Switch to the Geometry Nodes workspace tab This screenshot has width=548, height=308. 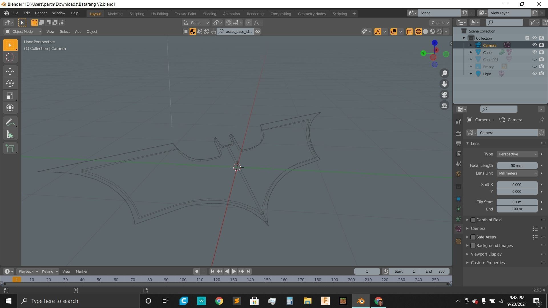pos(312,14)
